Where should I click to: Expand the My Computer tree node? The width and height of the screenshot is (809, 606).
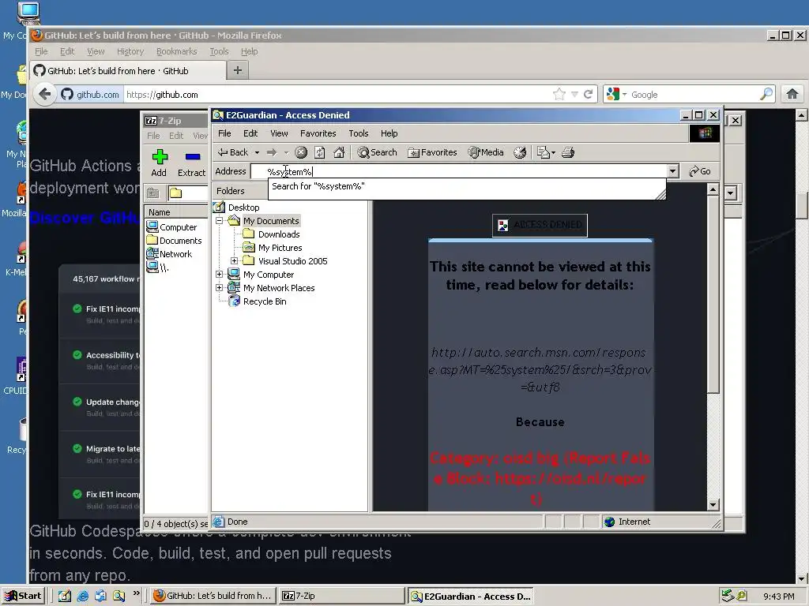(x=220, y=275)
